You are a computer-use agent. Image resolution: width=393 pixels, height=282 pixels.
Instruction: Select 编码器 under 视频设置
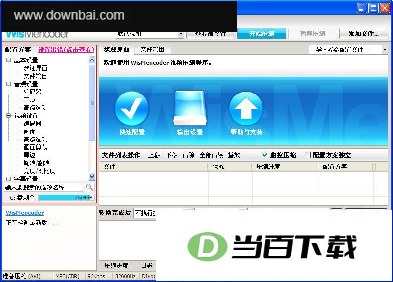32,124
